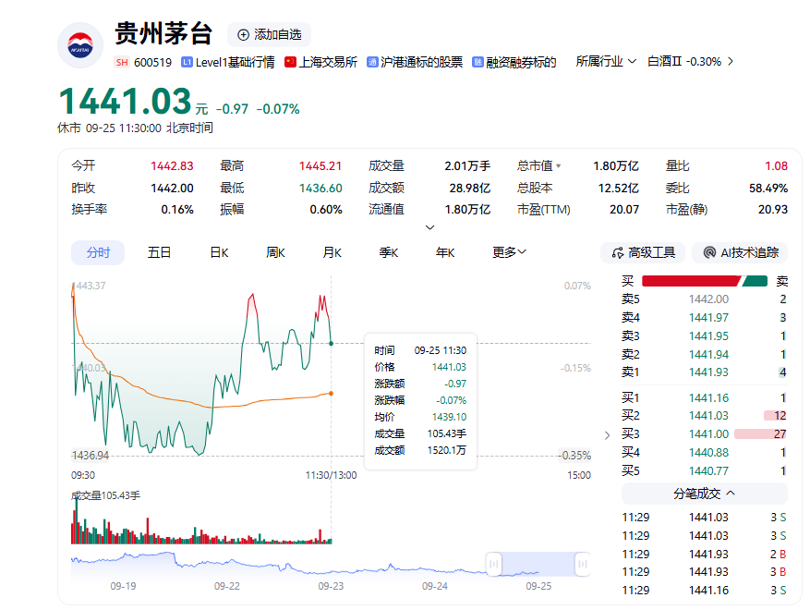810x610 pixels.
Task: Switch to the 年K chart tab
Action: coord(445,253)
